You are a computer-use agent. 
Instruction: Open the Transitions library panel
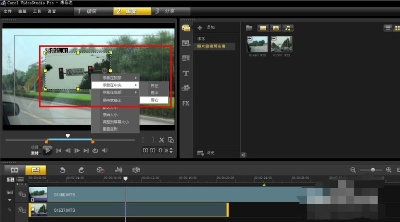coord(186,58)
